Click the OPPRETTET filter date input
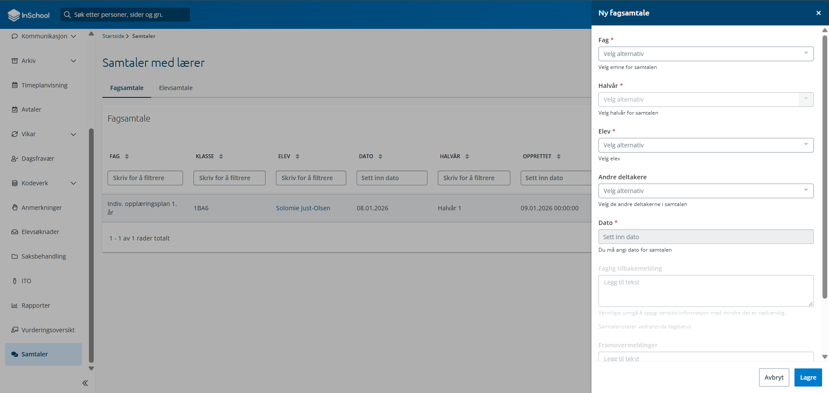 point(556,178)
